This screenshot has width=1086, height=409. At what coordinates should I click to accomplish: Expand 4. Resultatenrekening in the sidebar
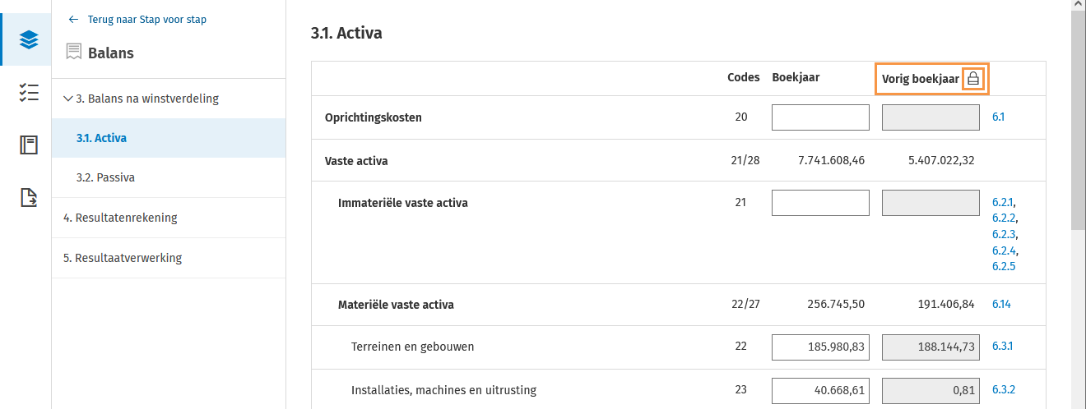tap(120, 218)
